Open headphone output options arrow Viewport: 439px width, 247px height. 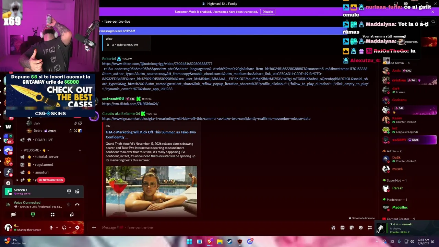[70, 227]
